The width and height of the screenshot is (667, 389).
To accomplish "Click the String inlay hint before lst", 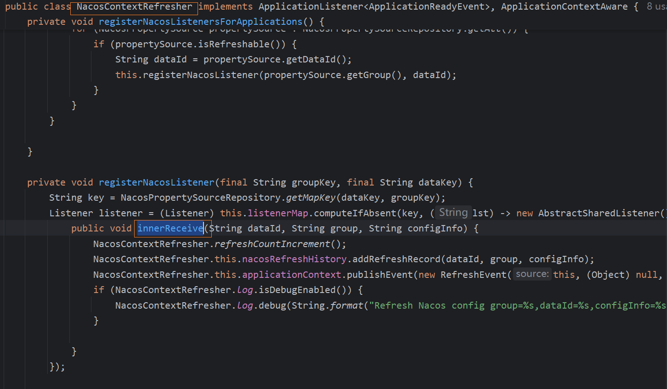I will [453, 212].
